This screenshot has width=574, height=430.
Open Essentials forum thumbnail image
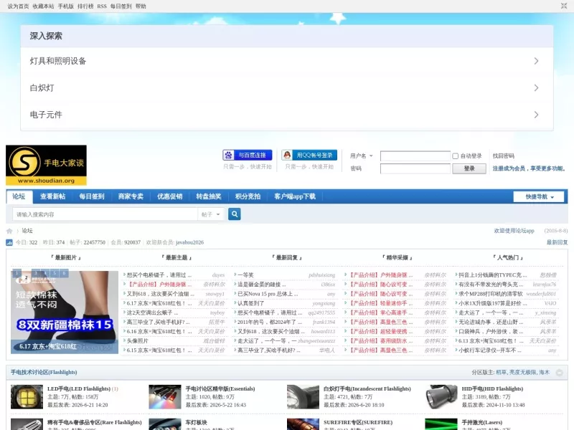click(165, 397)
